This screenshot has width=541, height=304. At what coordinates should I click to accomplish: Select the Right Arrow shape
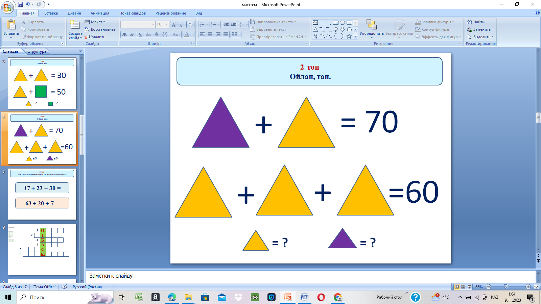(x=336, y=29)
